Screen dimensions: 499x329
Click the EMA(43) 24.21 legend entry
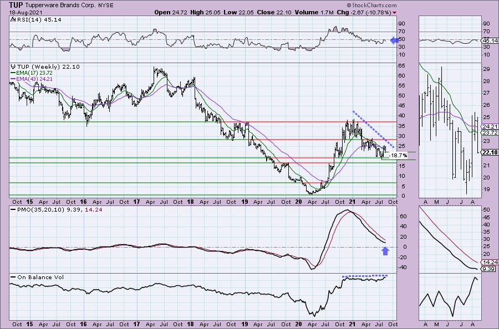[x=34, y=79]
